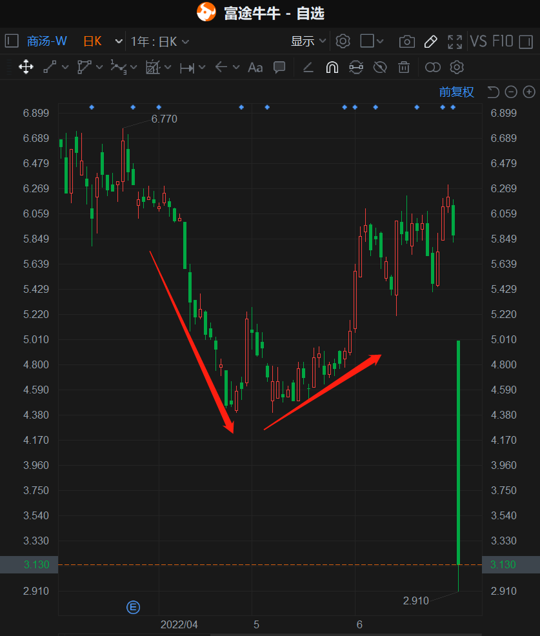The width and height of the screenshot is (540, 636).
Task: Enter fullscreen chart mode
Action: pos(455,42)
